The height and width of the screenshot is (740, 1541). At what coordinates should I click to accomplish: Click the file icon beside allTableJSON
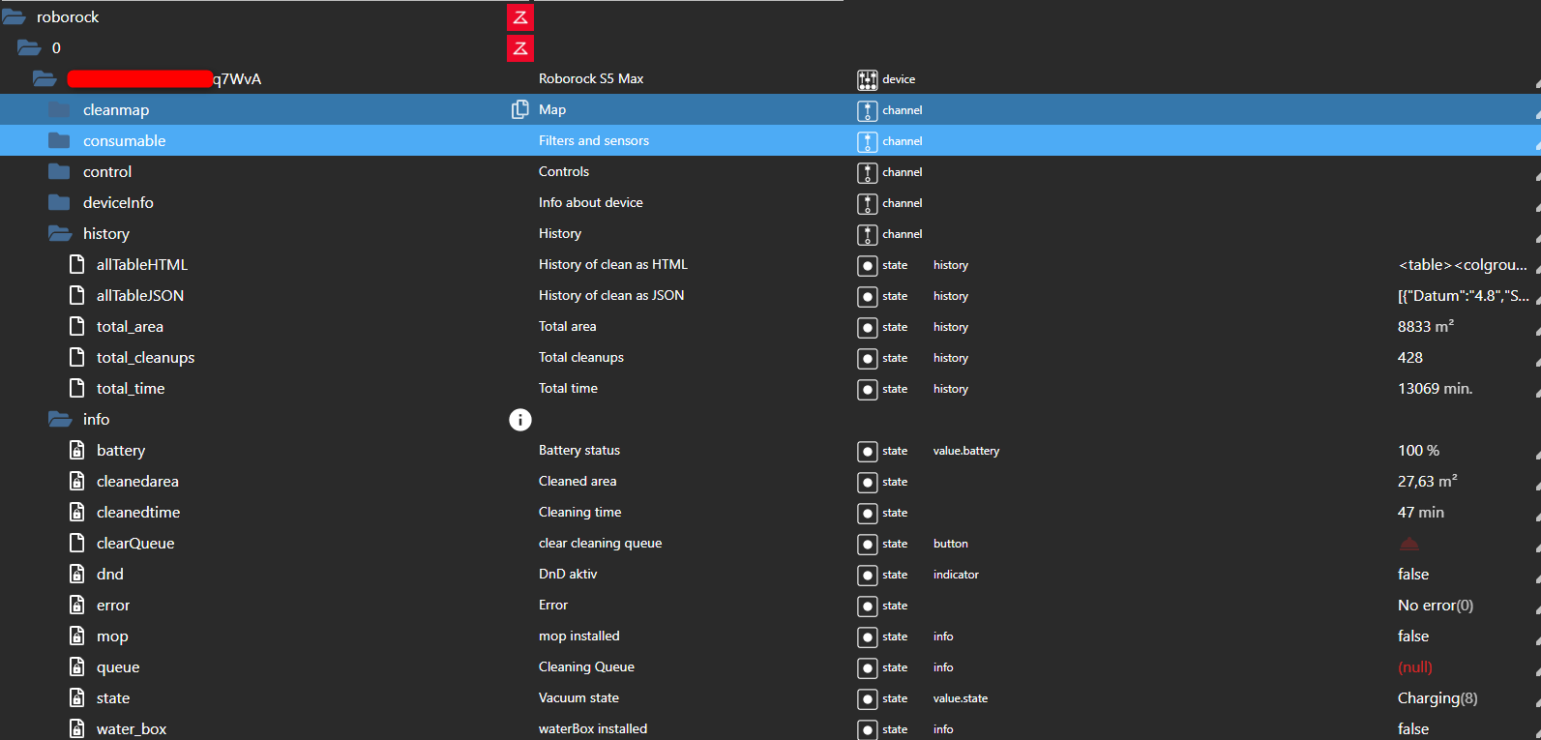tap(77, 295)
